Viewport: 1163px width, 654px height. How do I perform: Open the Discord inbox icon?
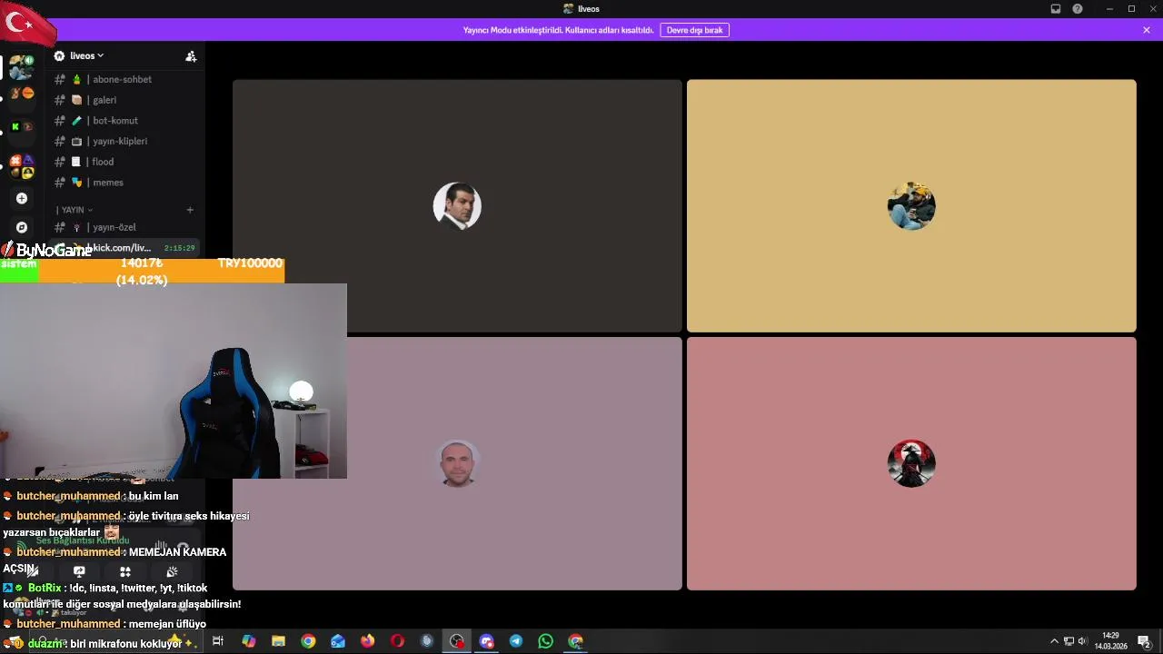click(1056, 9)
